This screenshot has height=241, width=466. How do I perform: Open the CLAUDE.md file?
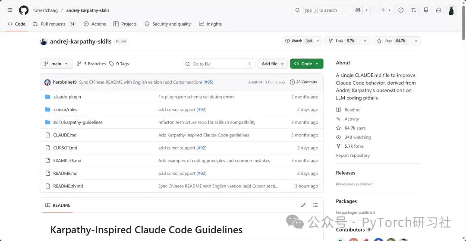tap(65, 135)
